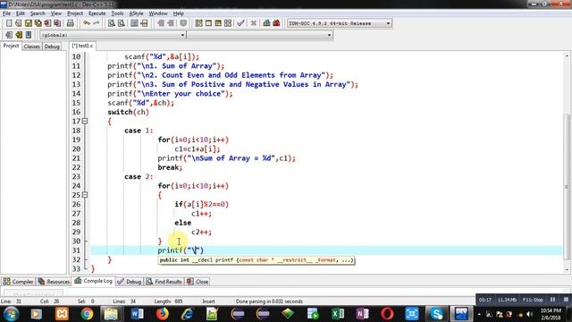This screenshot has height=322, width=572.
Task: Open the Compile Log bottom tab
Action: point(93,281)
